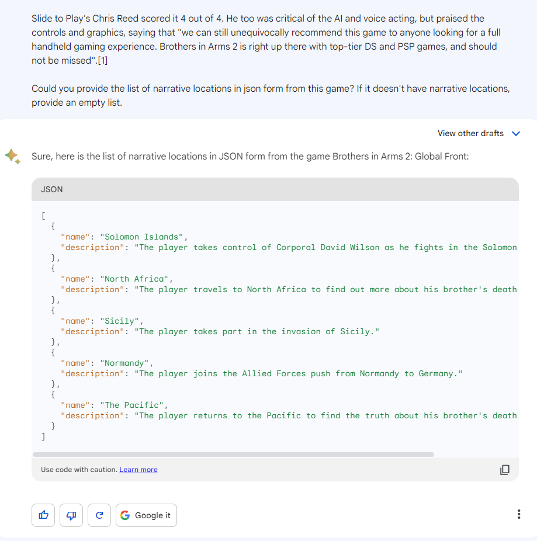Click the North Africa brother's death description
The width and height of the screenshot is (537, 541).
[325, 289]
